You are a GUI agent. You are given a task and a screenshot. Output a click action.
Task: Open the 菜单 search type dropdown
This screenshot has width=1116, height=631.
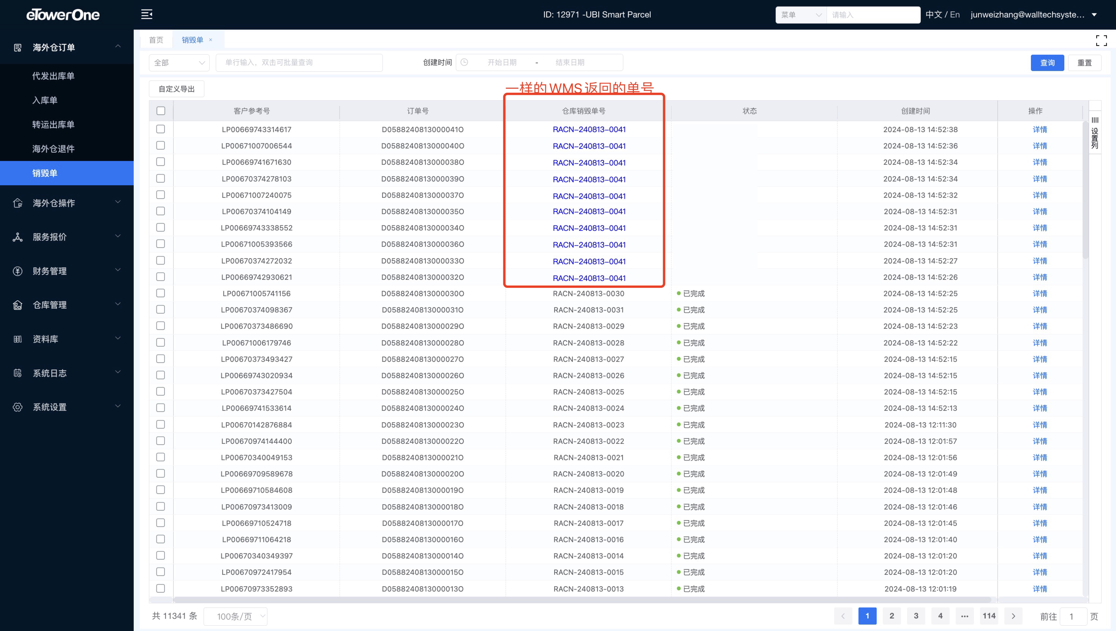(801, 15)
